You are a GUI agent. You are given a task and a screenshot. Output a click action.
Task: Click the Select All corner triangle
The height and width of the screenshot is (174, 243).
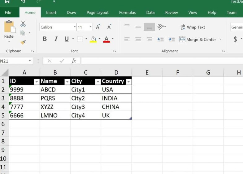[x=5, y=72]
